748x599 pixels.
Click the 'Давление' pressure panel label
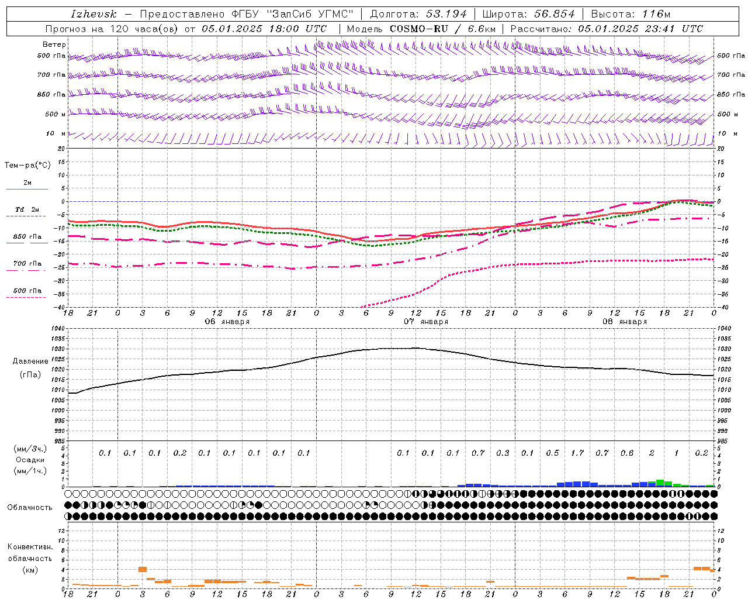30,362
